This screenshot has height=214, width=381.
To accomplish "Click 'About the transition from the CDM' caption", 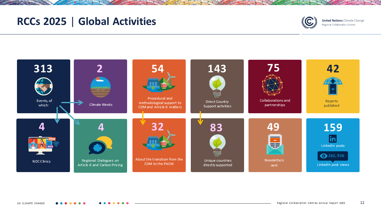I will point(159,161).
